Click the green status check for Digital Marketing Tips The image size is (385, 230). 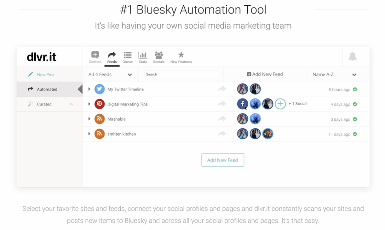click(x=355, y=104)
